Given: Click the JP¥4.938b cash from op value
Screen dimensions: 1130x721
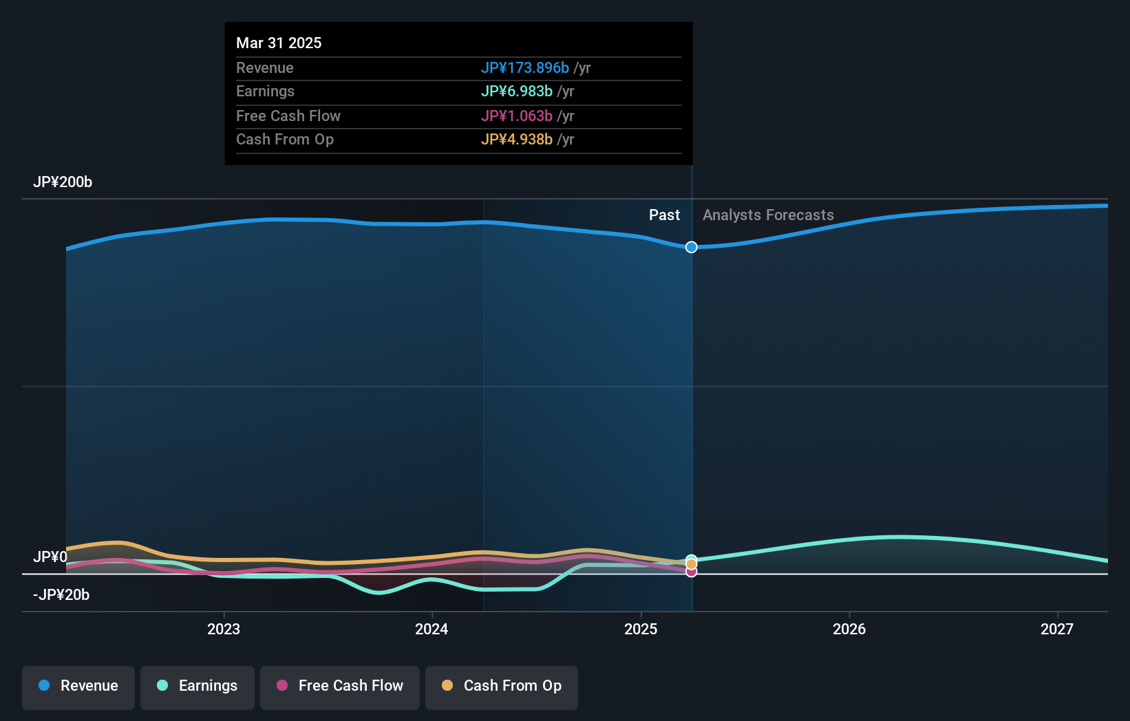Looking at the screenshot, I should [x=517, y=139].
